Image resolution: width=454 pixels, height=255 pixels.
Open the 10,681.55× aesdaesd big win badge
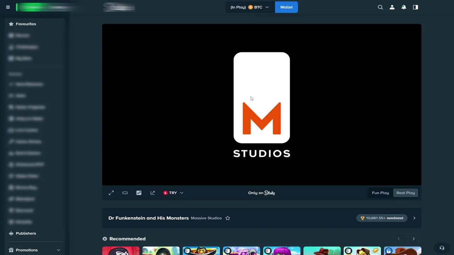[x=382, y=218]
